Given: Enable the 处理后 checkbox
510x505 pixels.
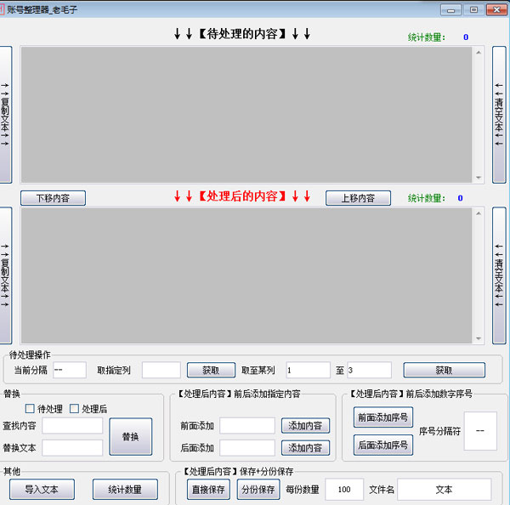Looking at the screenshot, I should click(74, 408).
